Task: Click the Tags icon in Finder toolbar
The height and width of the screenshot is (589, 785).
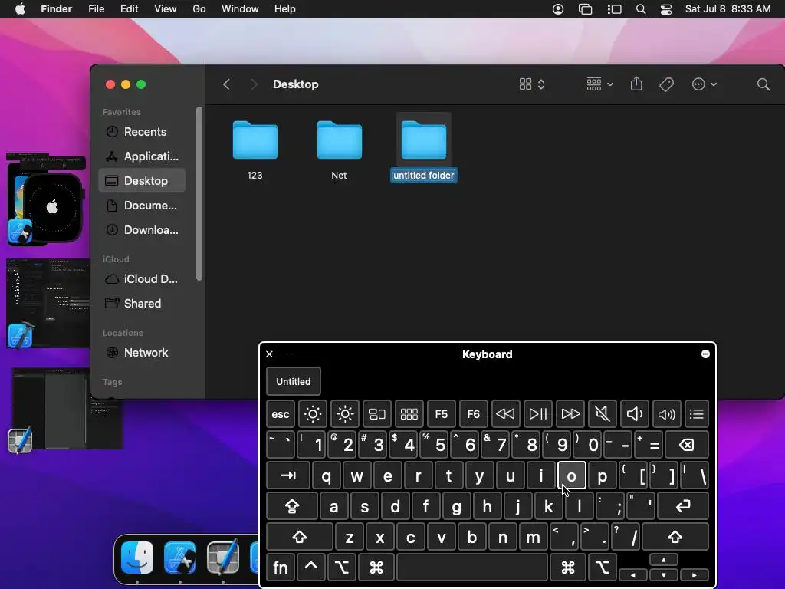Action: pyautogui.click(x=666, y=84)
